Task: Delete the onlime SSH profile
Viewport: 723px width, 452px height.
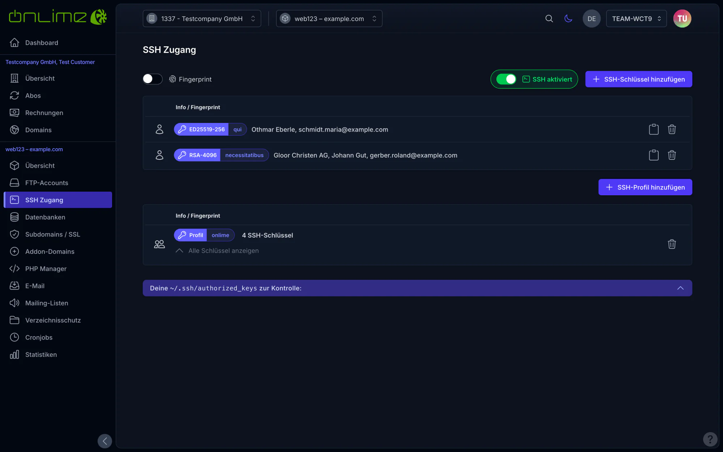Action: 672,244
